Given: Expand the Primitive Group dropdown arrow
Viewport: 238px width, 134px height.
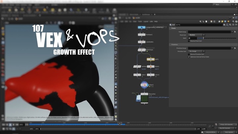Looking at the screenshot, I should pos(232,48).
